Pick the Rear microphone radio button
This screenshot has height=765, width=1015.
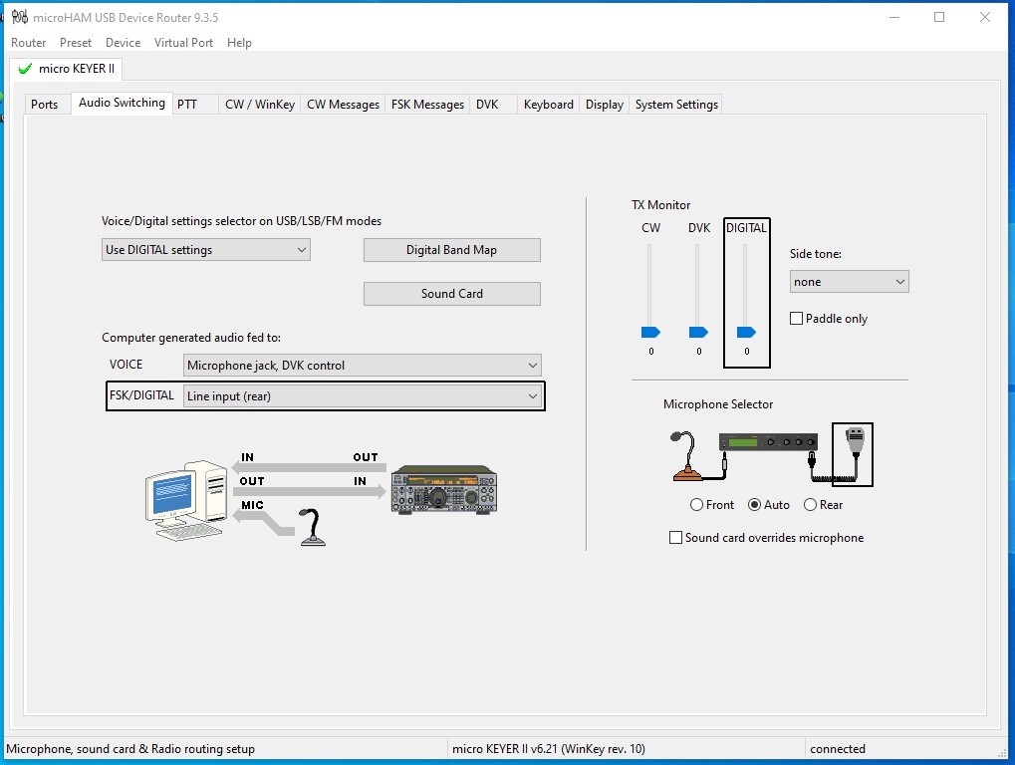coord(810,505)
